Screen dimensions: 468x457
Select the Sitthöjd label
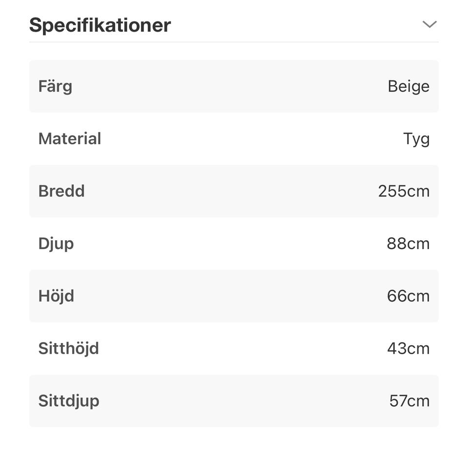(69, 348)
